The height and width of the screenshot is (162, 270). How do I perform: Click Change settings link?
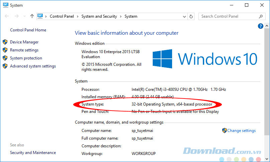pyautogui.click(x=241, y=131)
